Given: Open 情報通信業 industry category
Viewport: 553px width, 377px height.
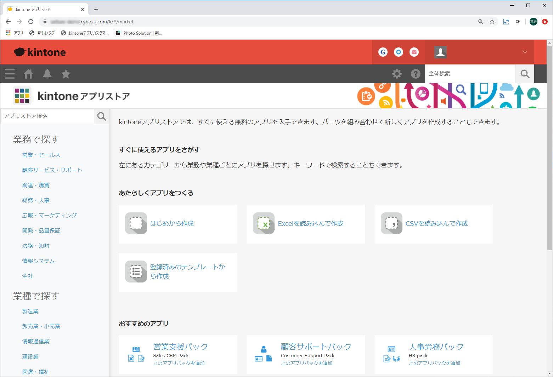Looking at the screenshot, I should coord(36,342).
